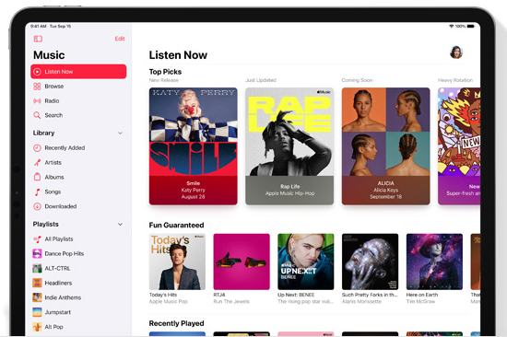
Task: Collapse the Playlists section chevron
Action: 120,225
